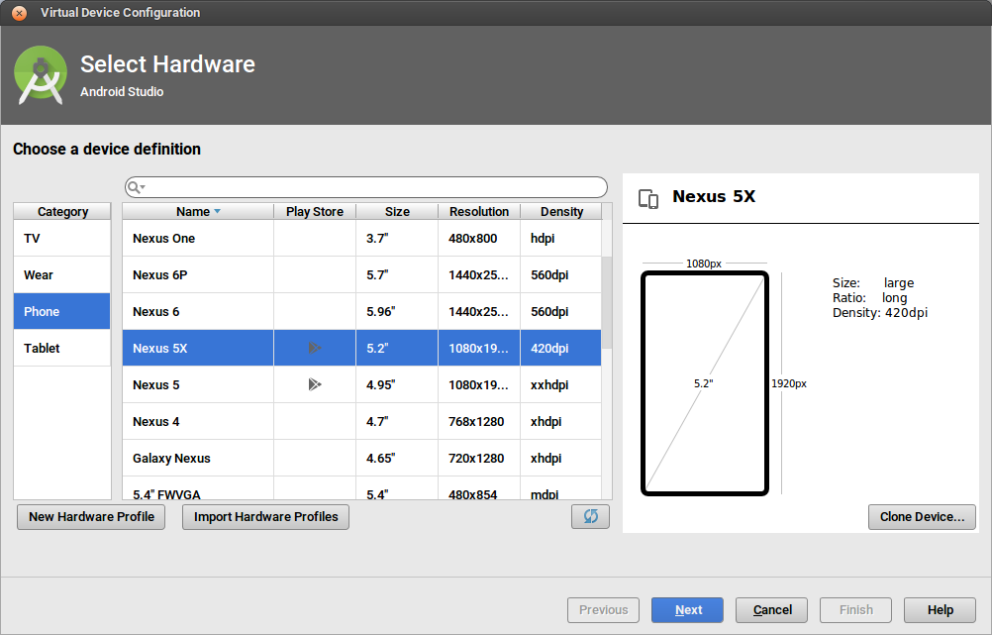Click Import Hardware Profiles

pos(265,516)
